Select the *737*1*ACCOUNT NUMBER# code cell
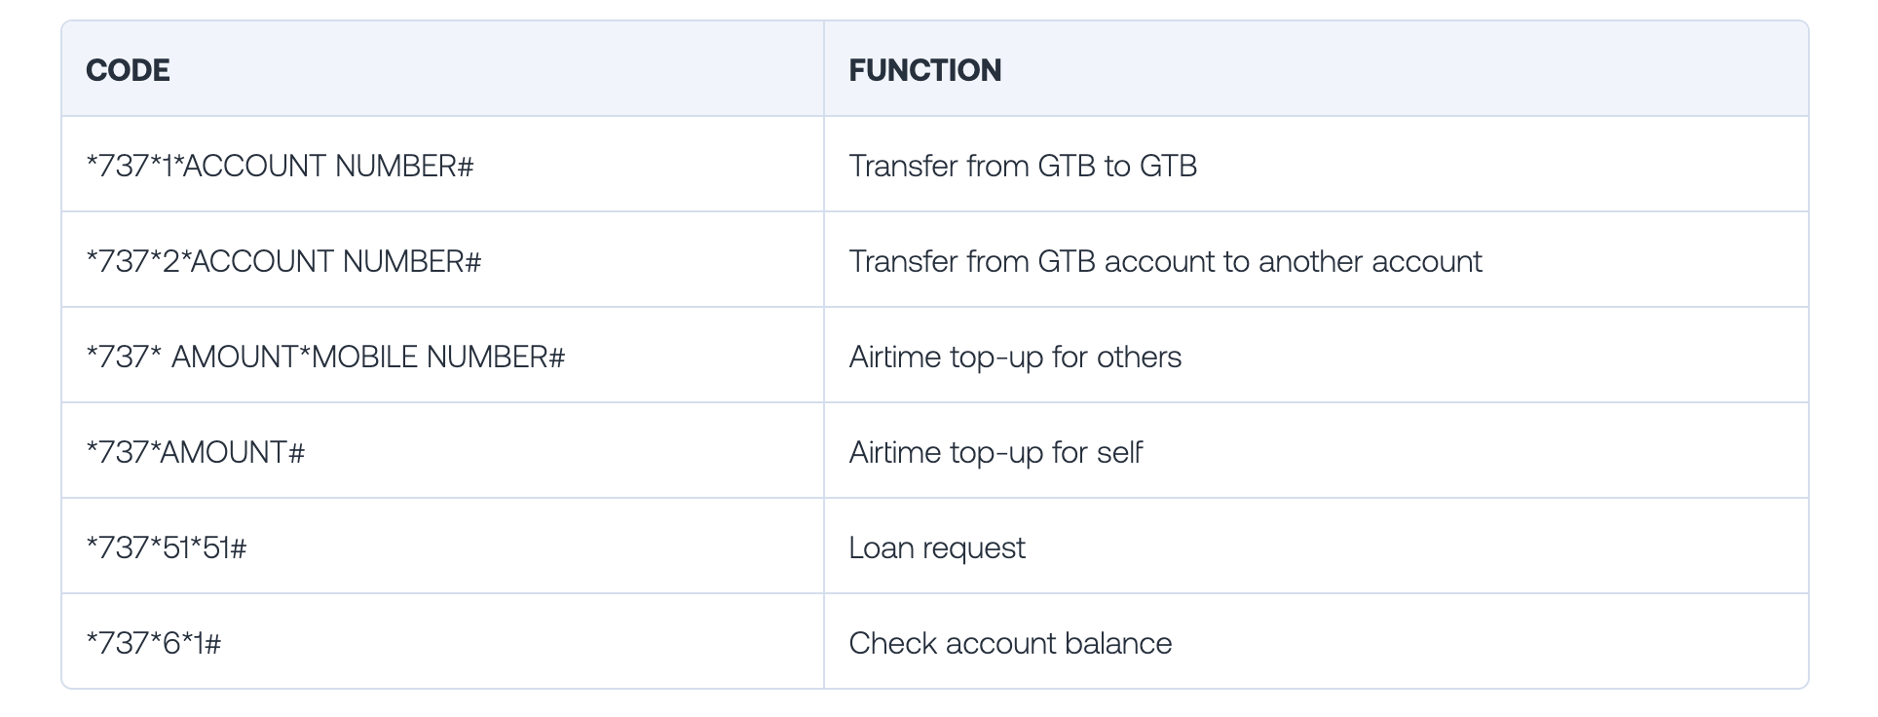 (x=280, y=166)
